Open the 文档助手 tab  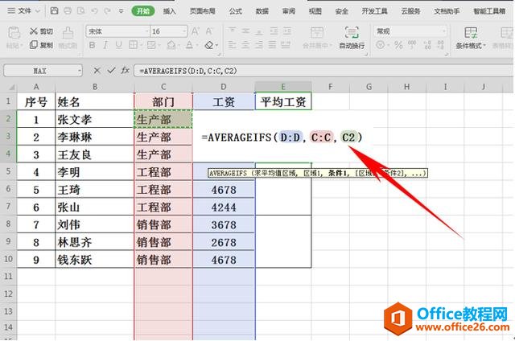(x=447, y=11)
